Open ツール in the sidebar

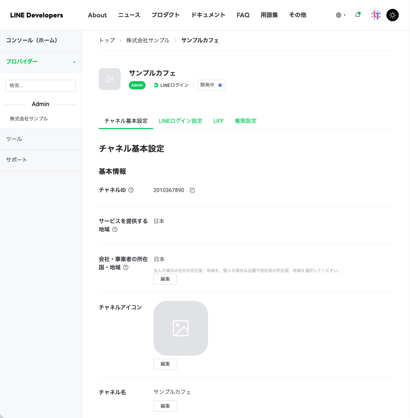(x=41, y=139)
